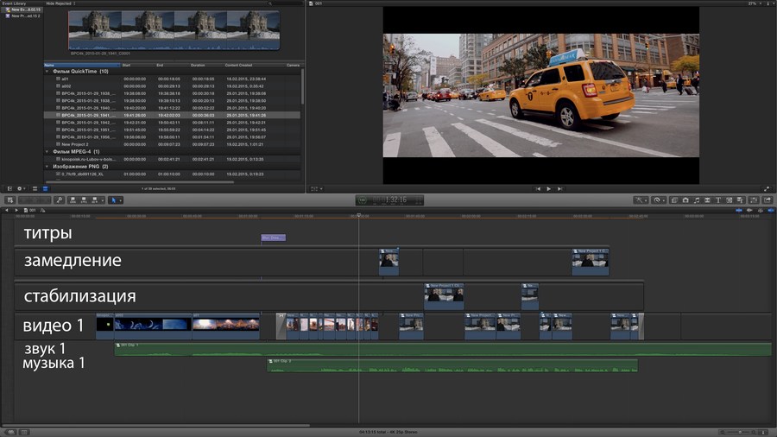The height and width of the screenshot is (437, 777).
Task: Open the timeline index icon
Action: click(x=24, y=432)
